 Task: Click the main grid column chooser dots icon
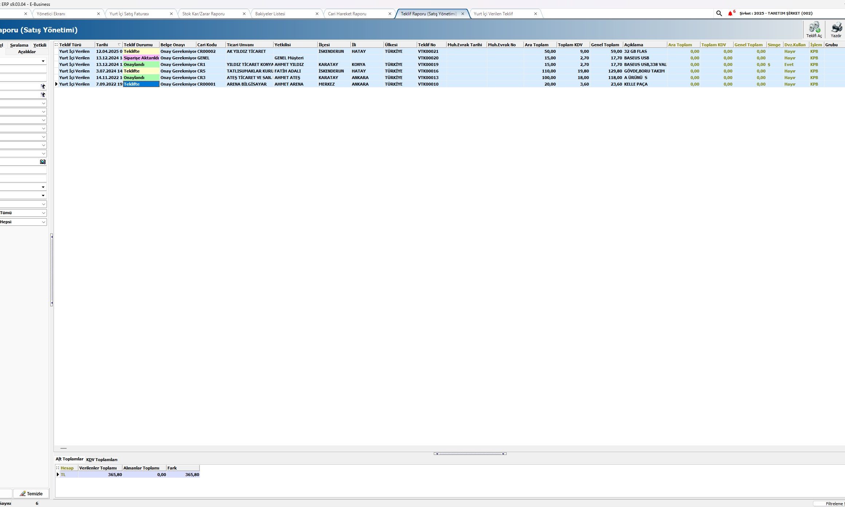[56, 45]
